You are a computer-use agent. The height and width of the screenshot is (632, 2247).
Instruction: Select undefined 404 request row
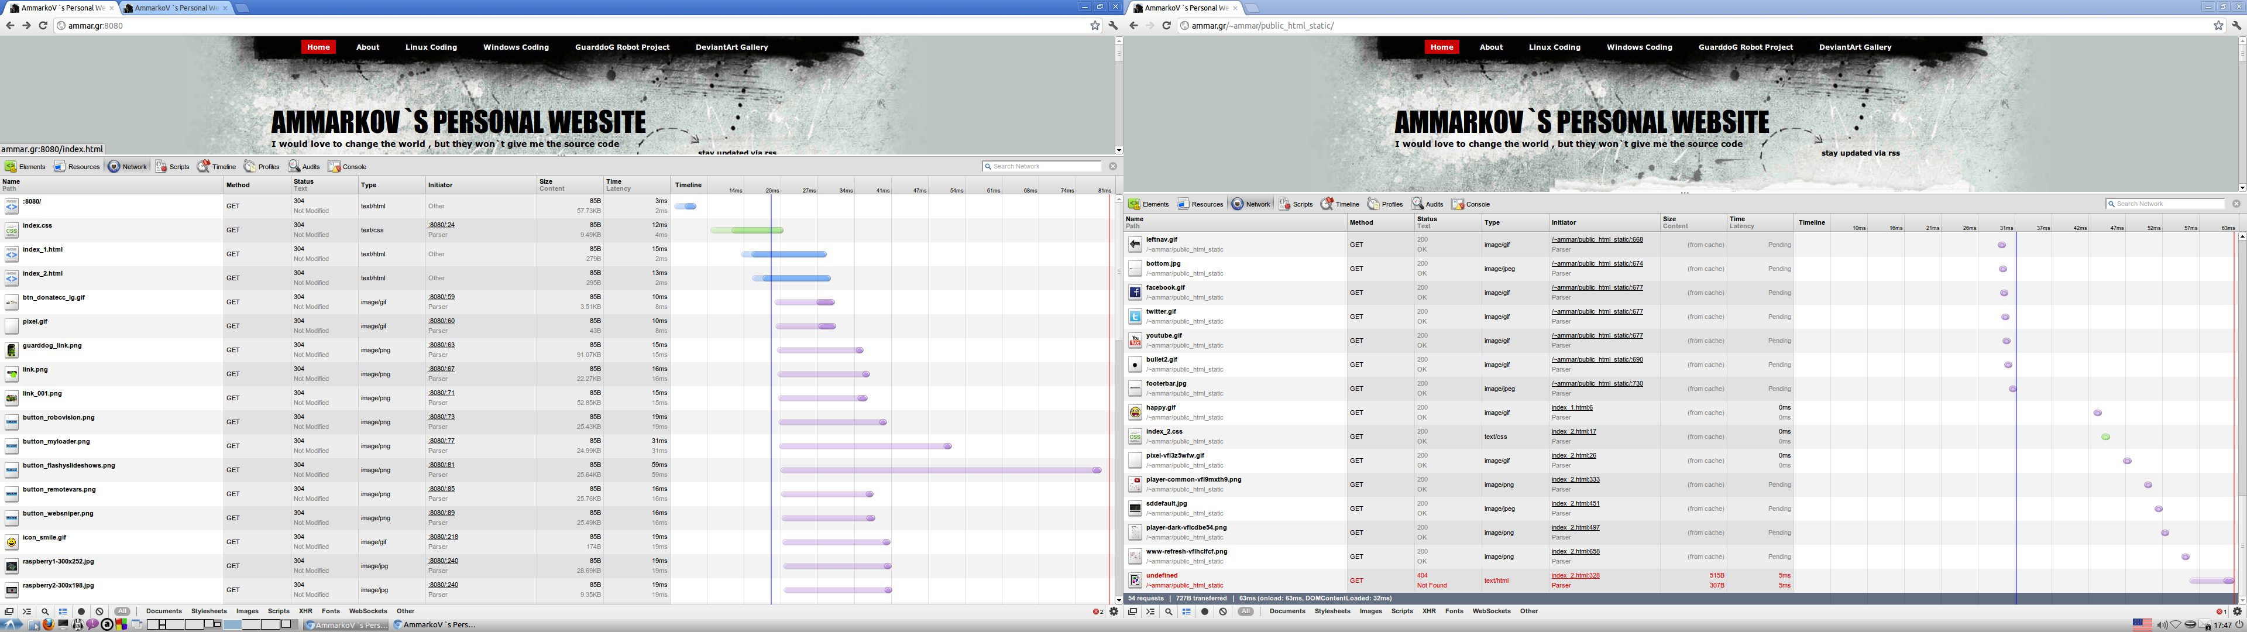point(1680,581)
